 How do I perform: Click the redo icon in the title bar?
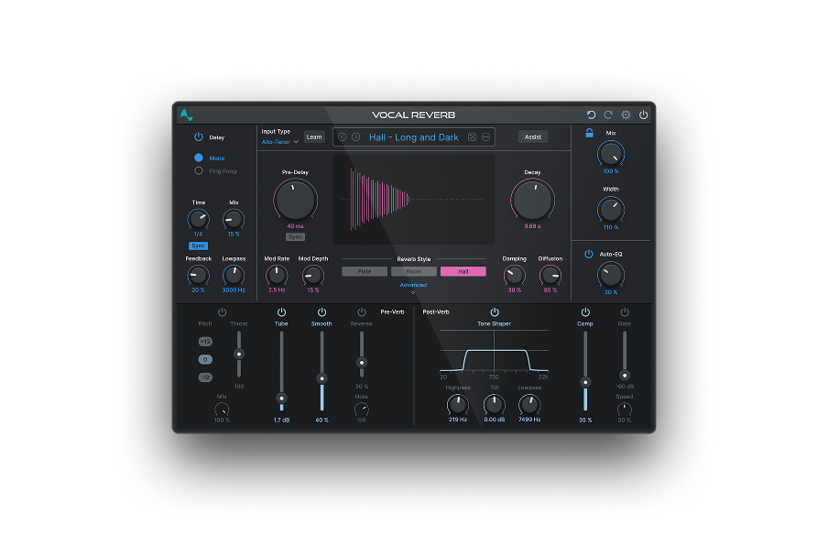pyautogui.click(x=608, y=115)
